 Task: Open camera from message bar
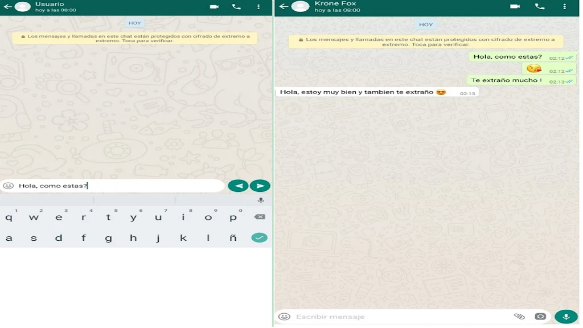click(540, 317)
